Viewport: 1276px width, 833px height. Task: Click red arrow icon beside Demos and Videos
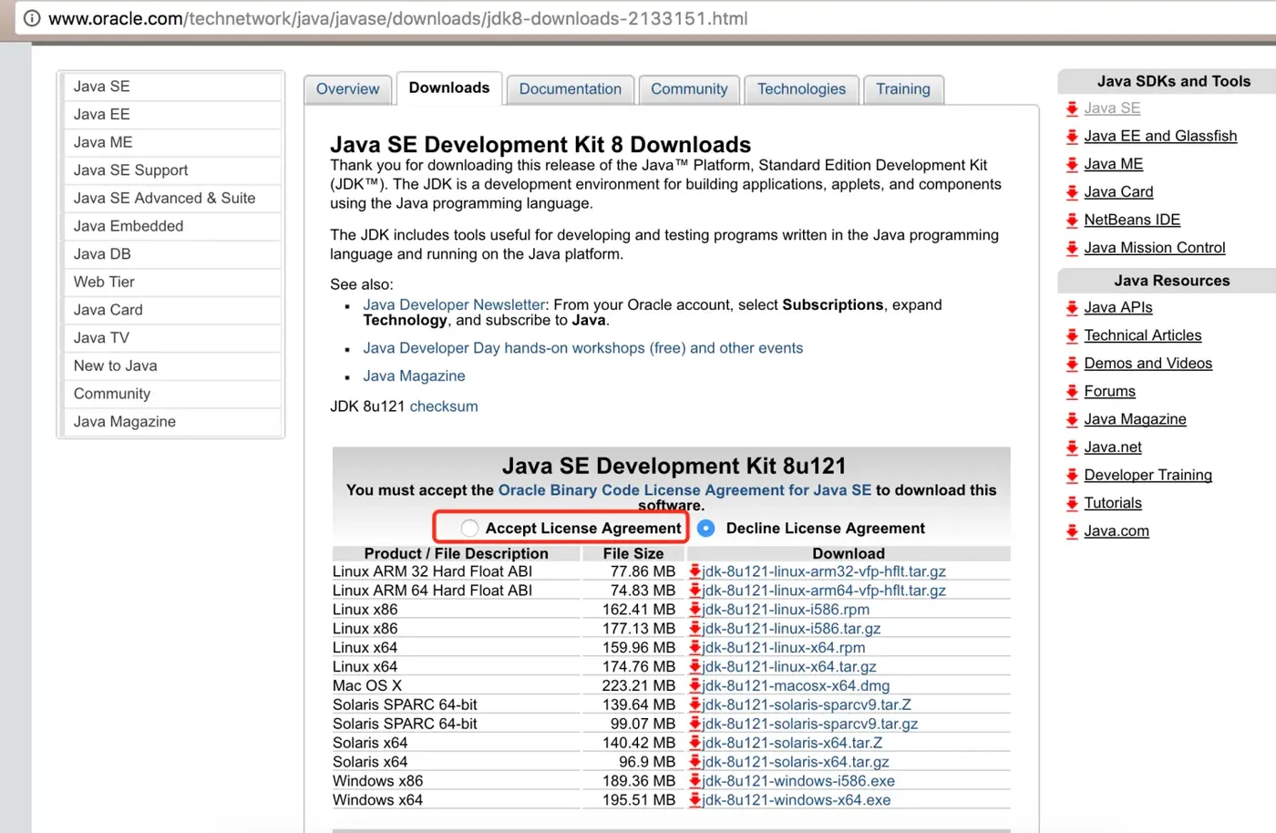(1072, 364)
